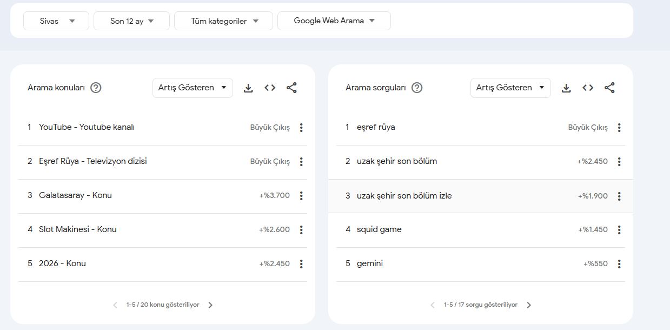Go to next page of search queries

(x=529, y=305)
